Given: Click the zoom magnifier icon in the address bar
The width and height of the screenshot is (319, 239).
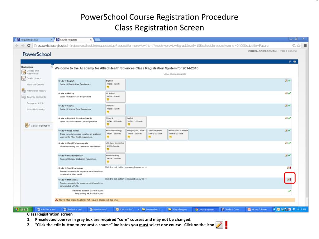Looking at the screenshot, I should [294, 45].
